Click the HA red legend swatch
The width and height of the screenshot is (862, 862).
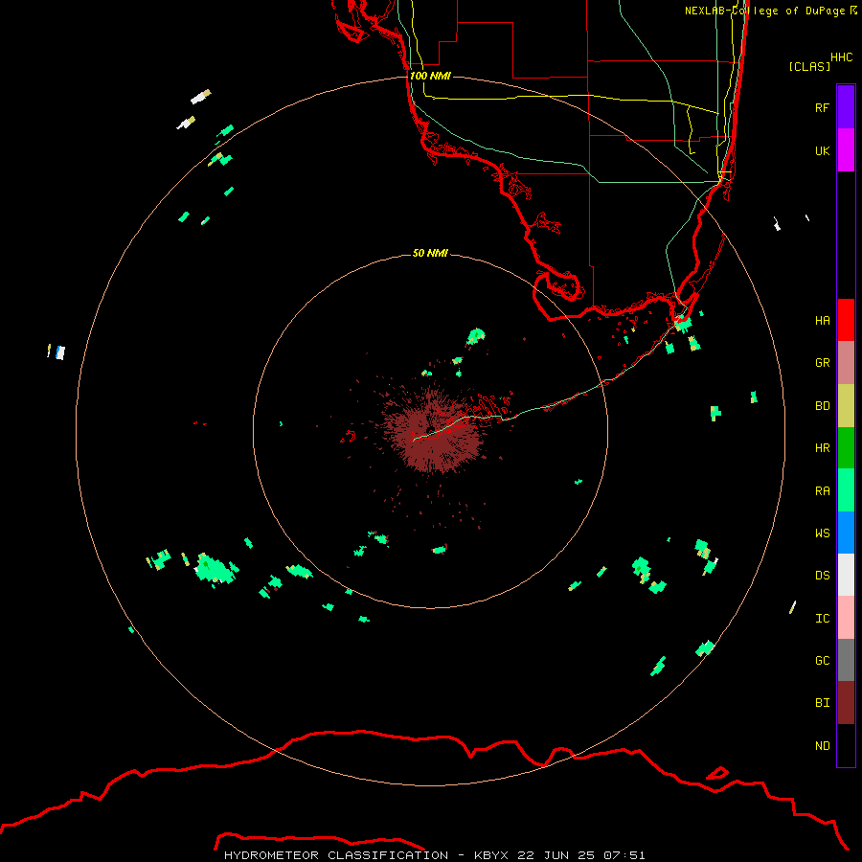coord(846,320)
